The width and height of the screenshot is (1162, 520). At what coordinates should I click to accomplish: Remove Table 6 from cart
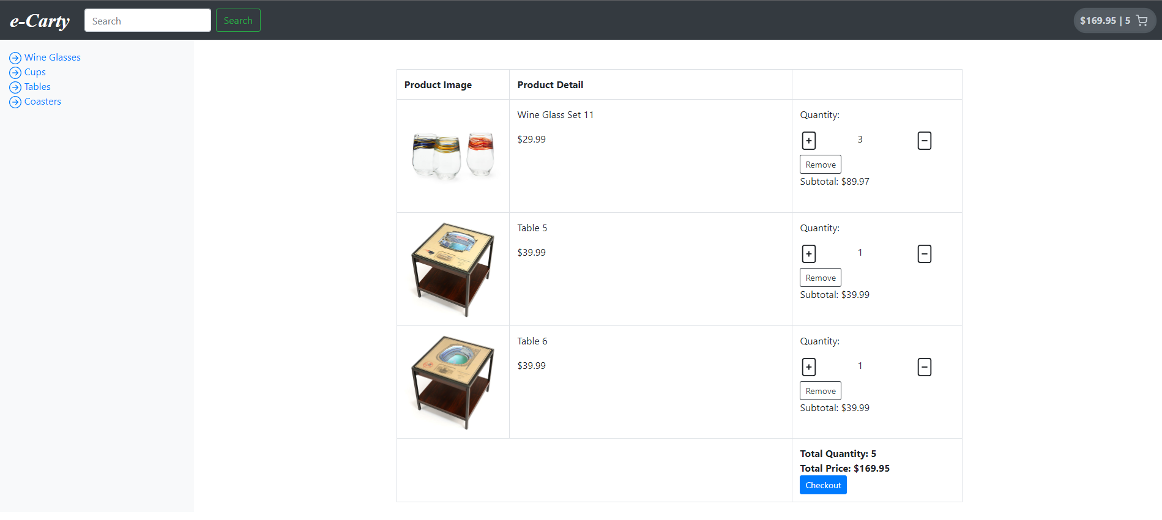(x=820, y=391)
